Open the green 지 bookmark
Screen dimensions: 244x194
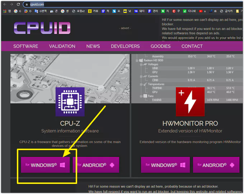(165, 11)
